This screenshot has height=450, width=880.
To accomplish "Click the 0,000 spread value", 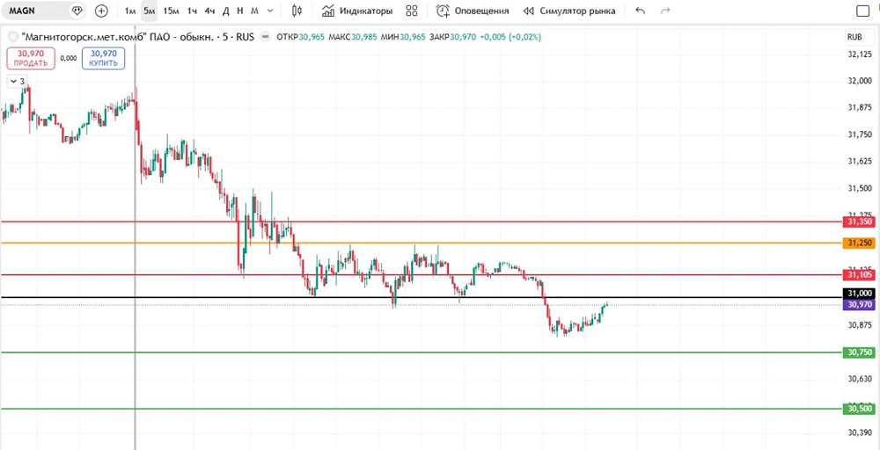I will tap(69, 58).
